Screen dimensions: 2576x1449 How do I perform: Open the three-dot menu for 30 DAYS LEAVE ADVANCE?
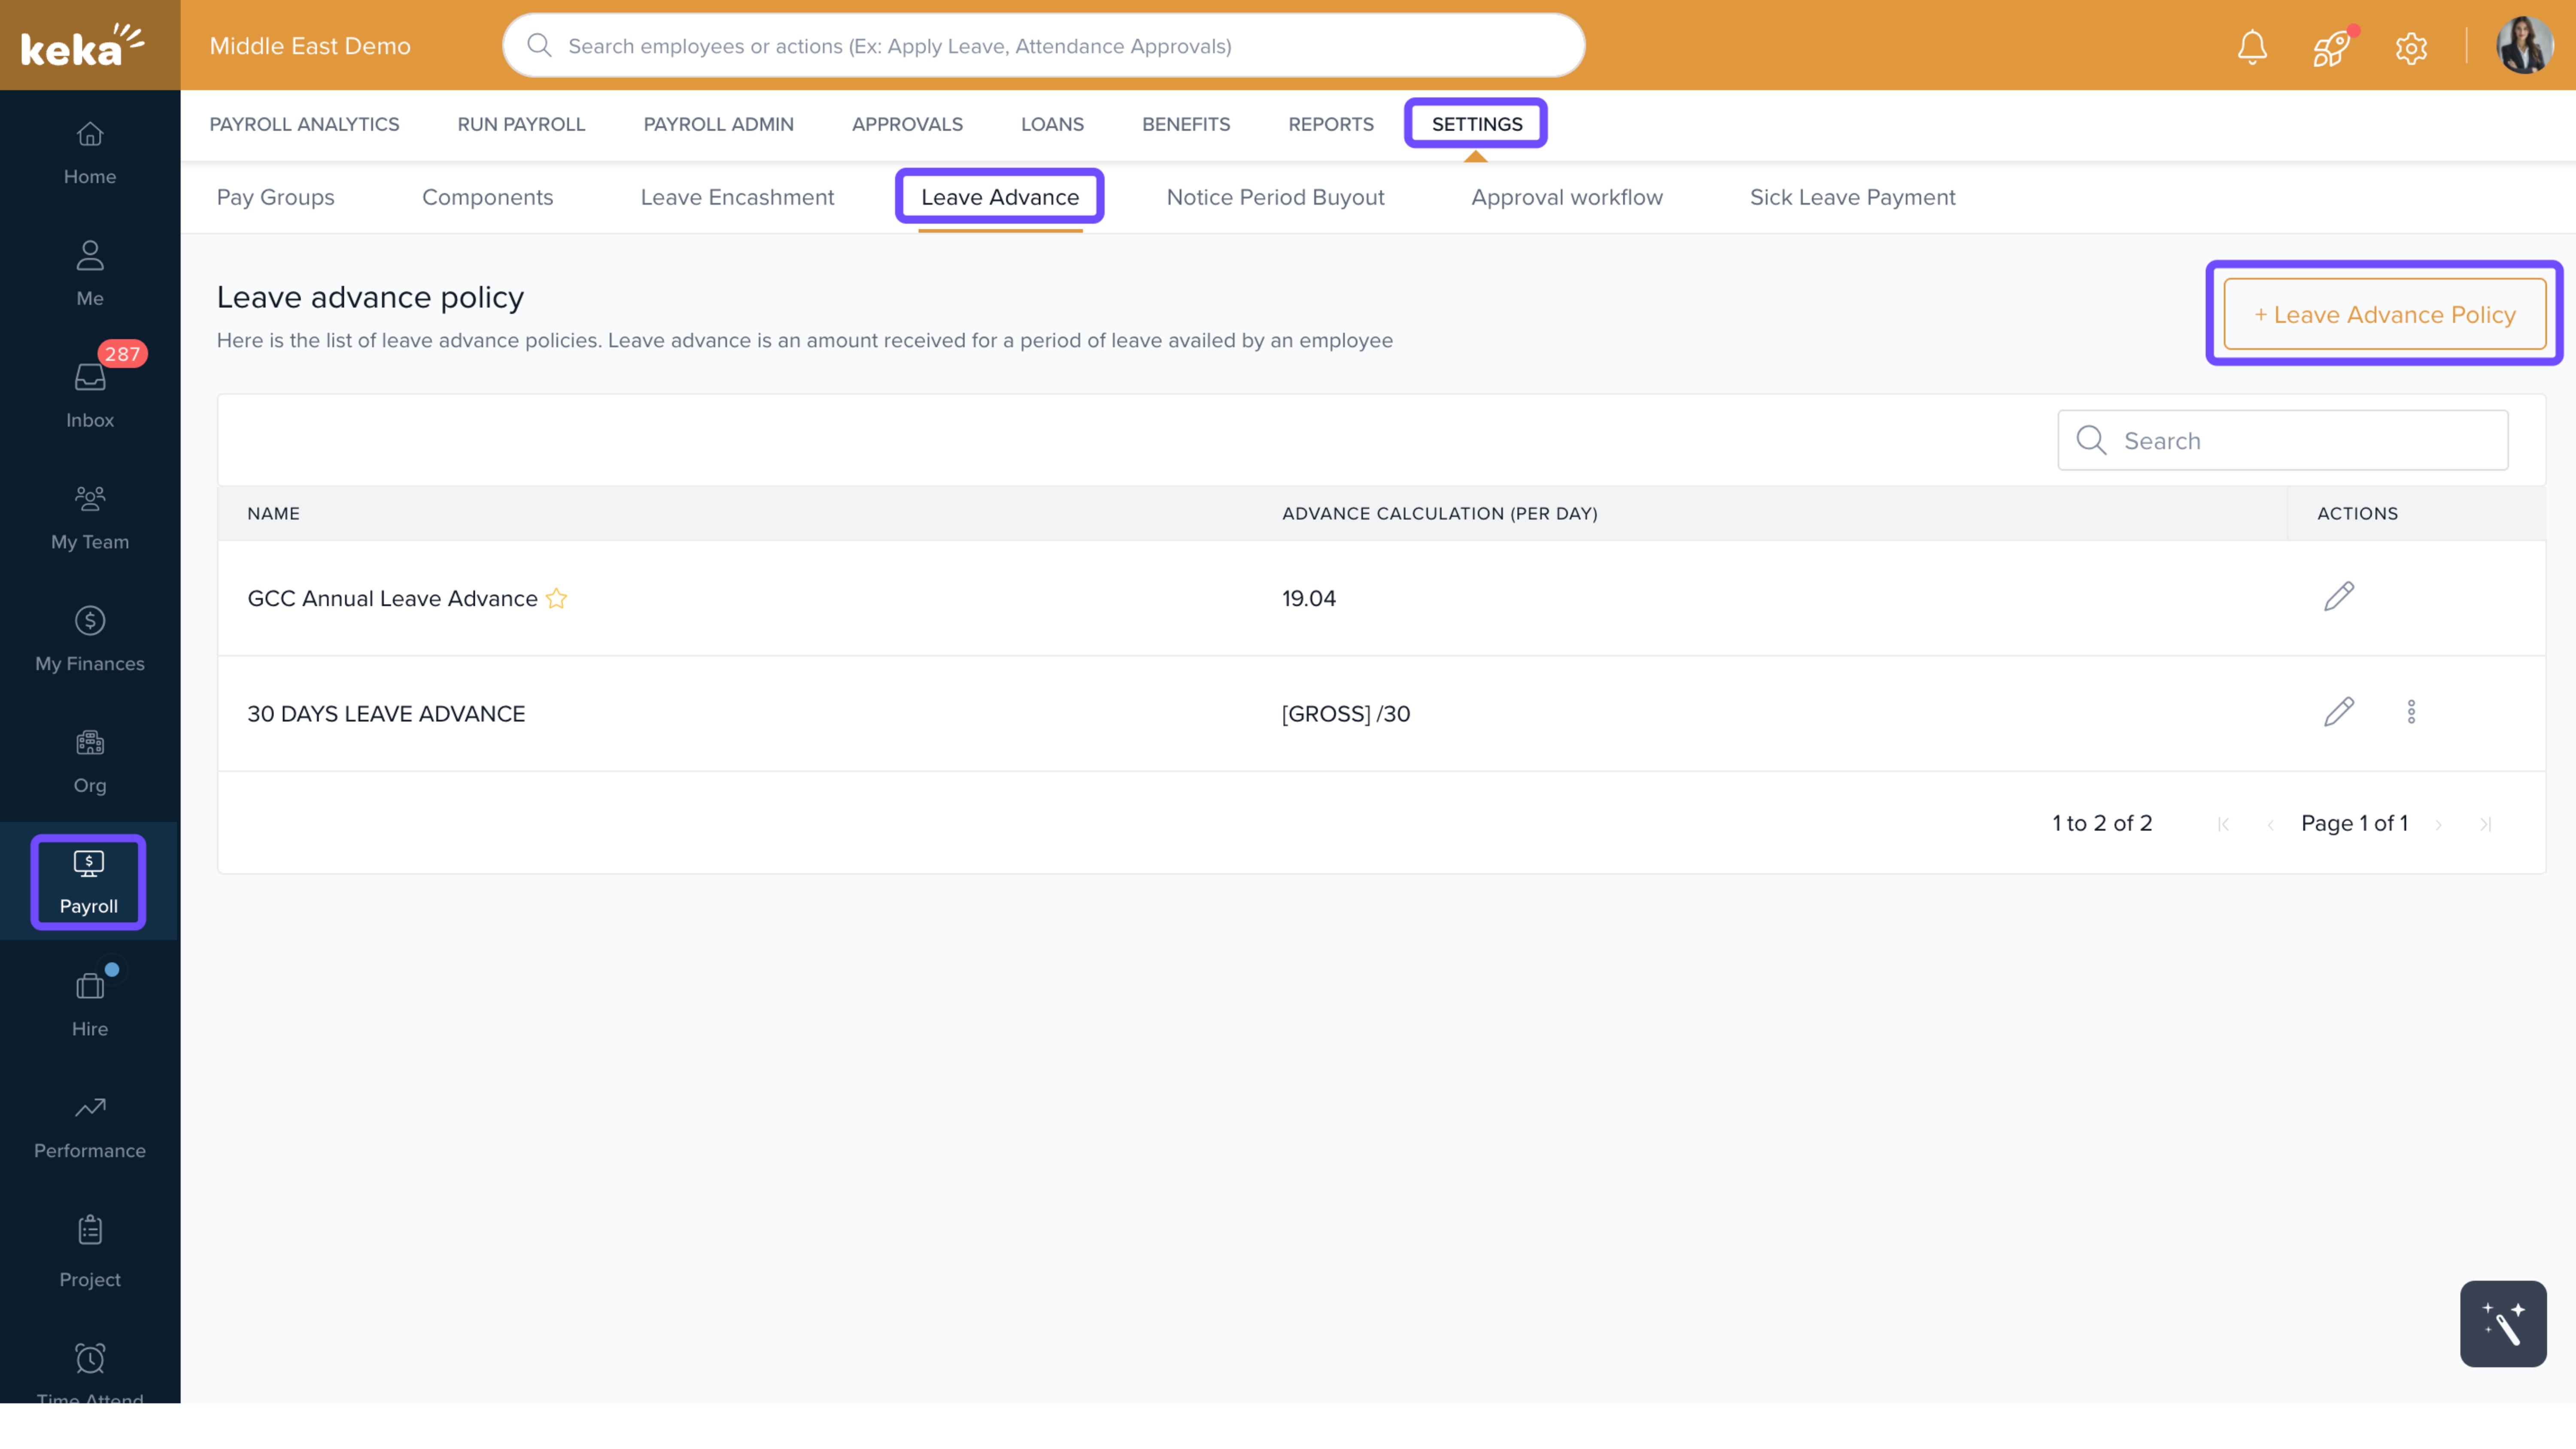point(2411,712)
